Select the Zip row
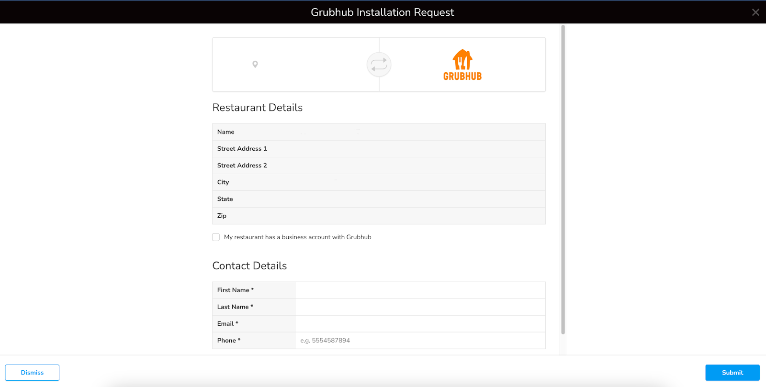 (x=379, y=216)
